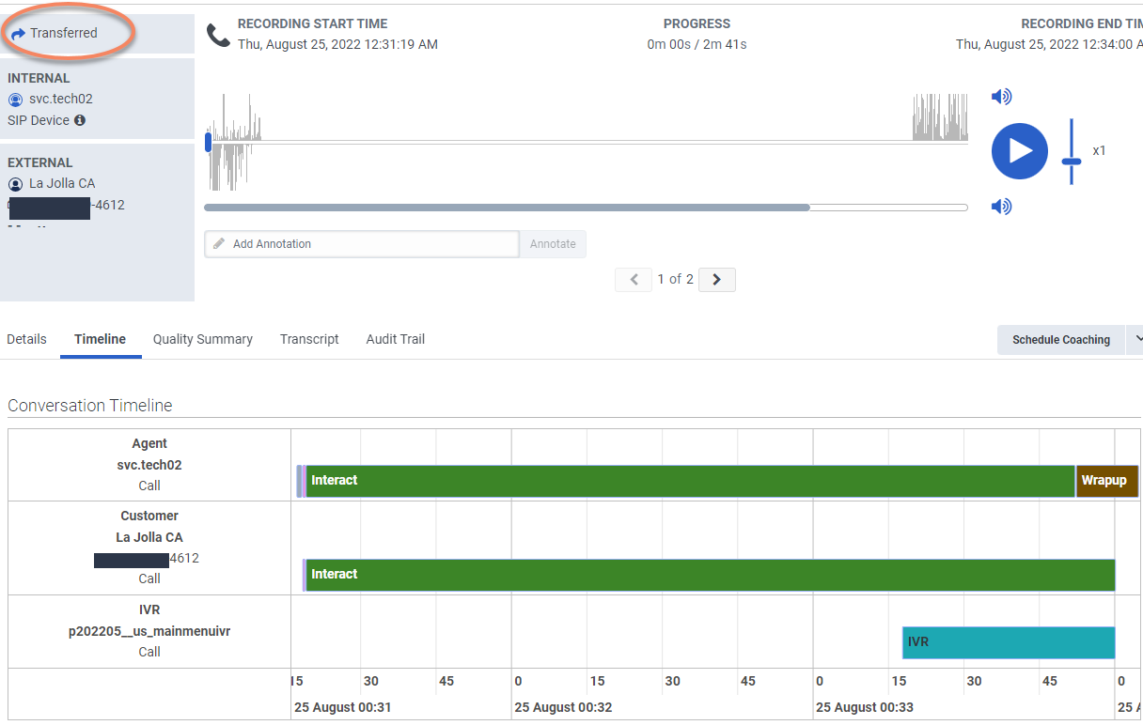Open the Schedule Coaching dropdown arrow
Viewport: 1143px width, 725px height.
[x=1136, y=339]
